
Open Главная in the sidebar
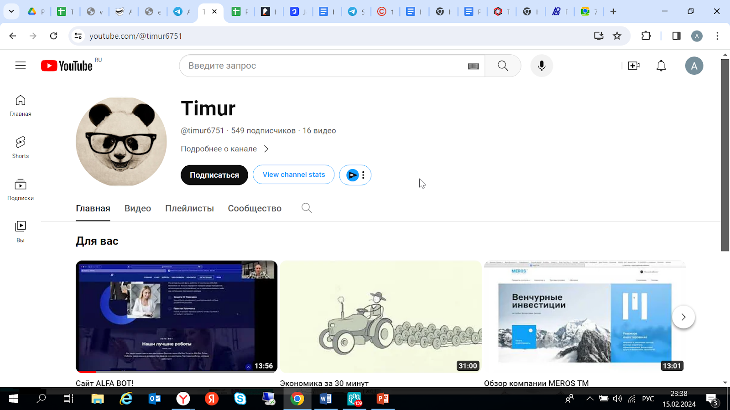[x=21, y=106]
